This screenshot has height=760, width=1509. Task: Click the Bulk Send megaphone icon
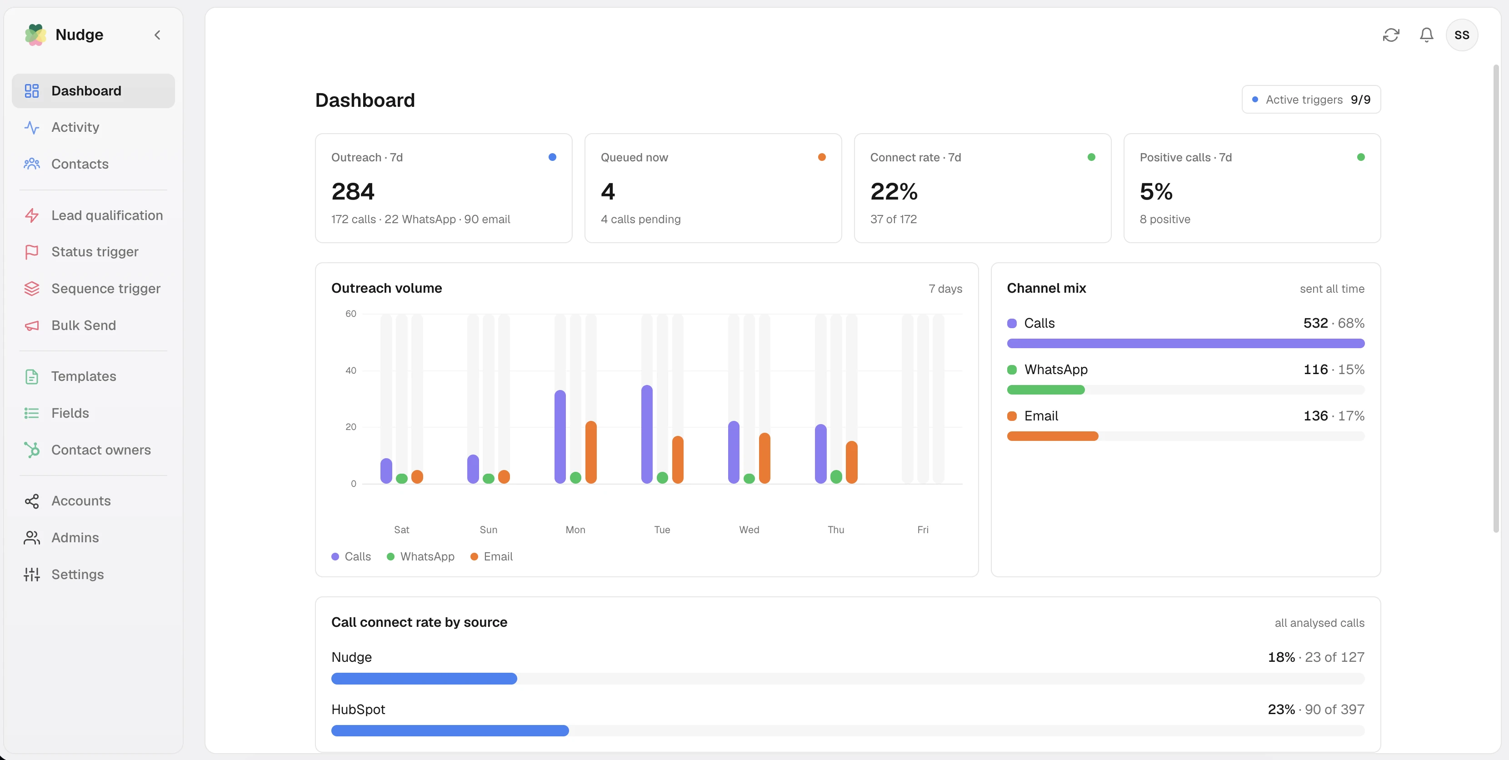[x=32, y=325]
